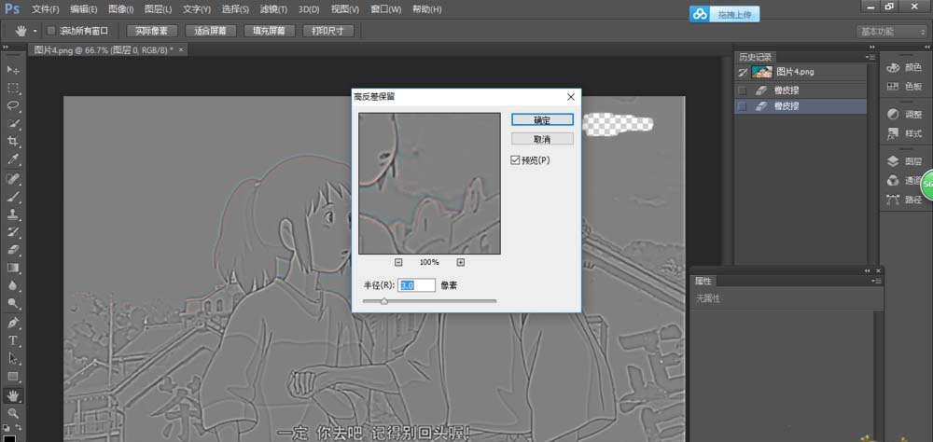
Task: Select the Clone Stamp tool
Action: click(x=13, y=214)
